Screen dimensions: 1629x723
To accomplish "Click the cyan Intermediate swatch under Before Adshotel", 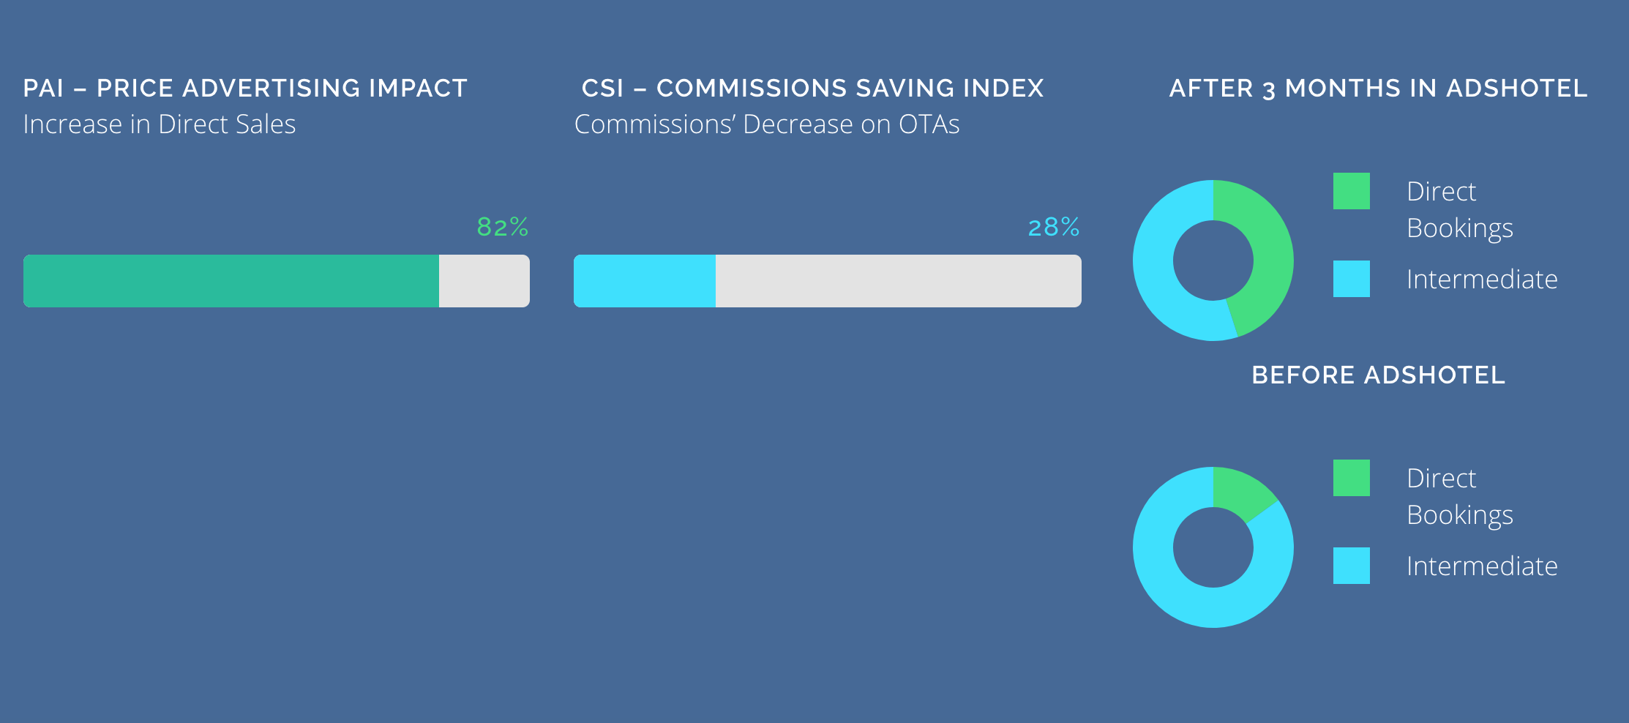I will [1351, 566].
